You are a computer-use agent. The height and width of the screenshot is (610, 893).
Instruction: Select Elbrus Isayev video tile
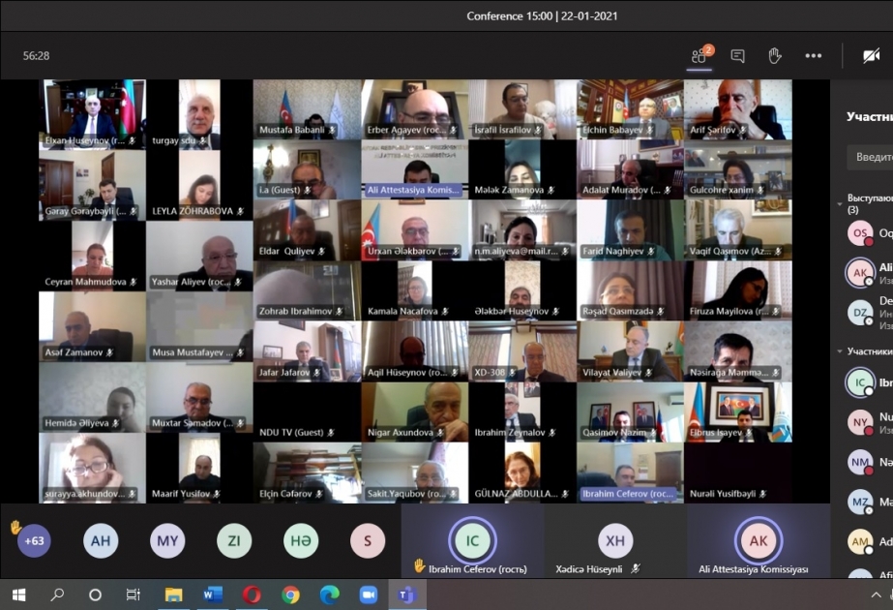738,412
